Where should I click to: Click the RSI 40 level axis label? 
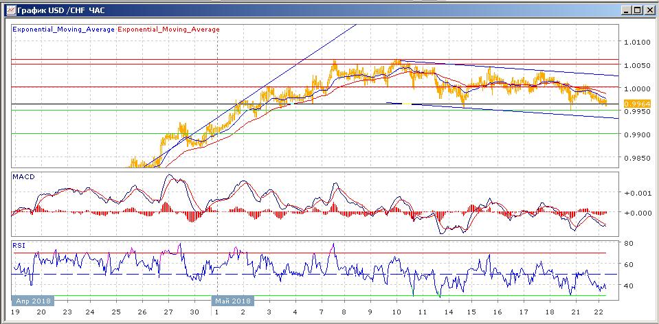click(629, 286)
